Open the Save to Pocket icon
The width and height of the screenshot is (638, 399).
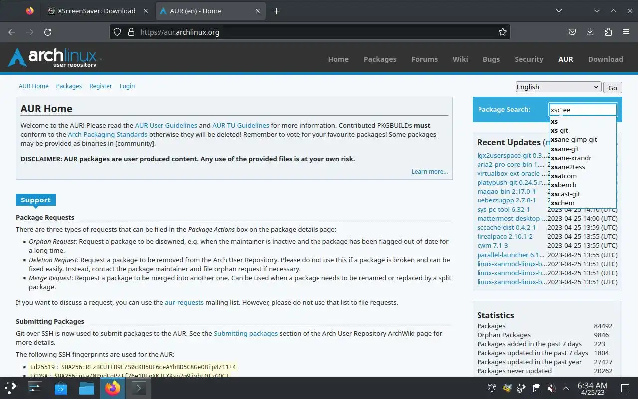pyautogui.click(x=572, y=32)
